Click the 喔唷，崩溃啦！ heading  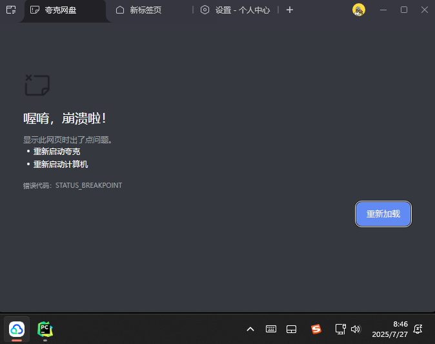(x=65, y=119)
